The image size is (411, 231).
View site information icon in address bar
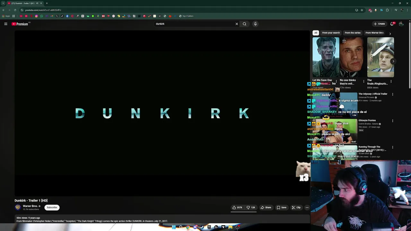tap(22, 10)
